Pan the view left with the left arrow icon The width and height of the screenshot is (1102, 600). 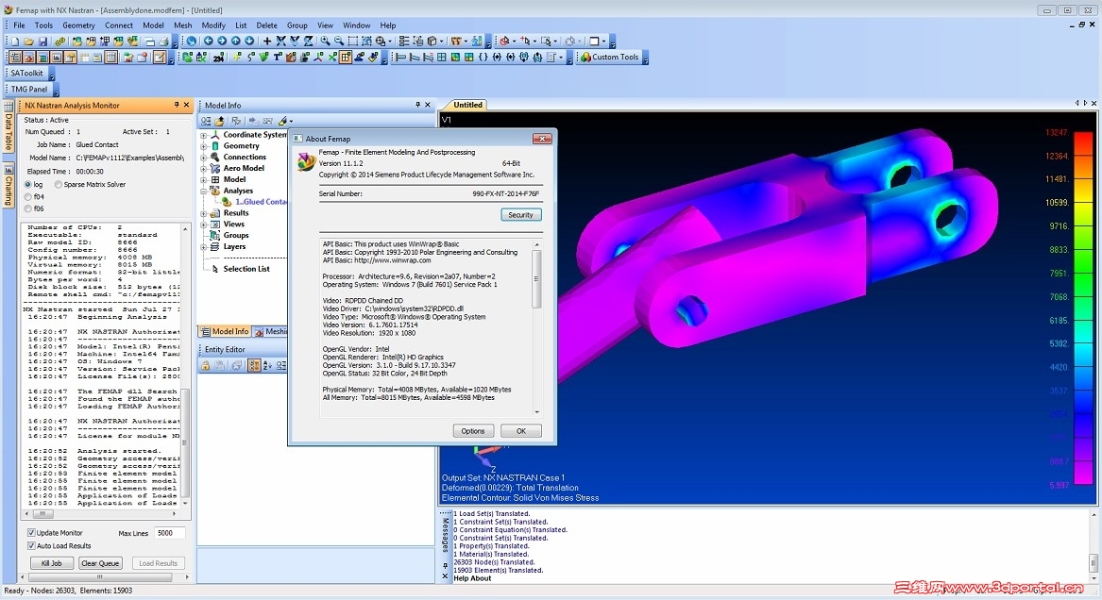click(x=208, y=42)
